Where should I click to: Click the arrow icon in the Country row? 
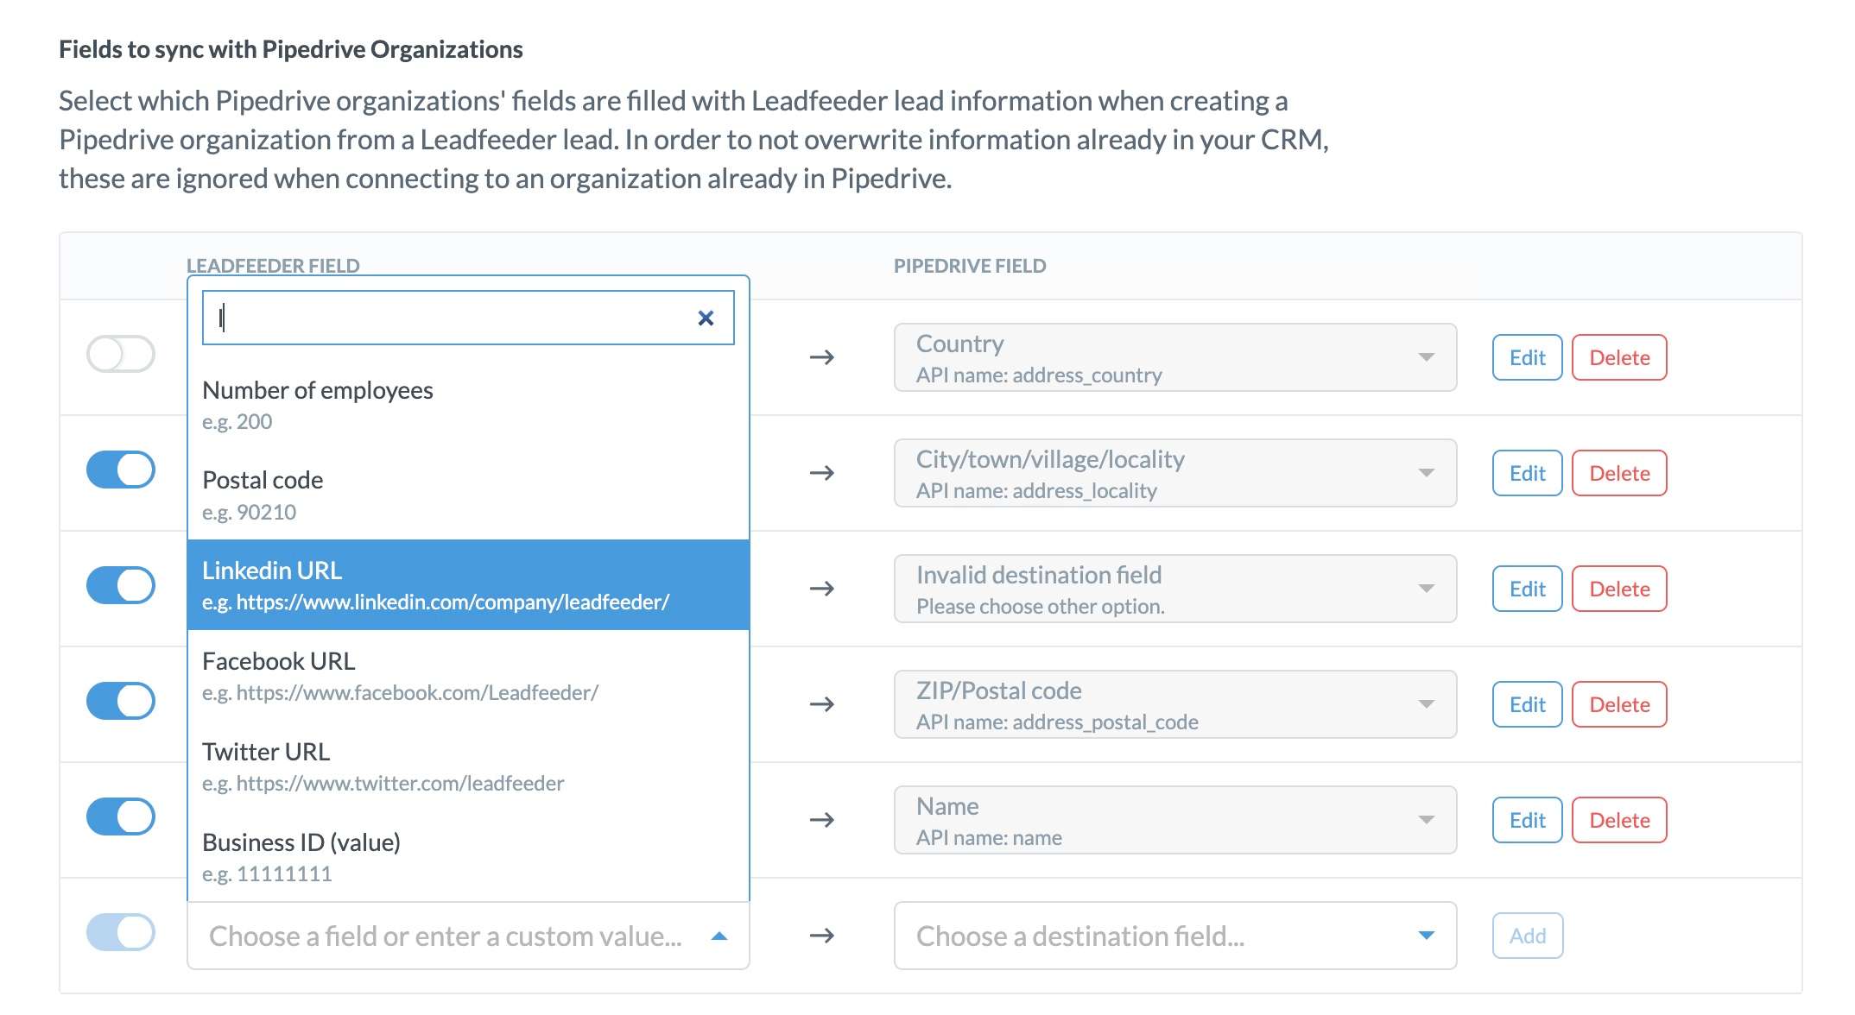pos(822,357)
